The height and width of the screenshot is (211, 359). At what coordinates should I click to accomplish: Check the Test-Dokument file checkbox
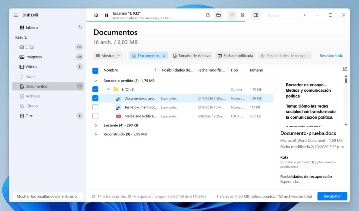coord(95,107)
